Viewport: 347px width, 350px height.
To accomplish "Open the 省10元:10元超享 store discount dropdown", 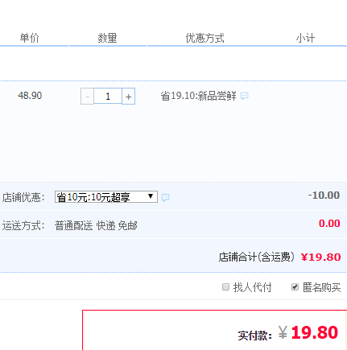I will 106,197.
